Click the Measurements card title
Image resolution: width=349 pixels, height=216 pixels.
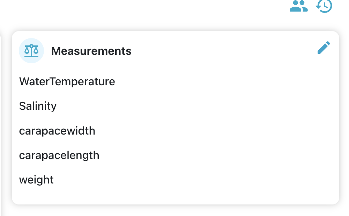click(91, 51)
